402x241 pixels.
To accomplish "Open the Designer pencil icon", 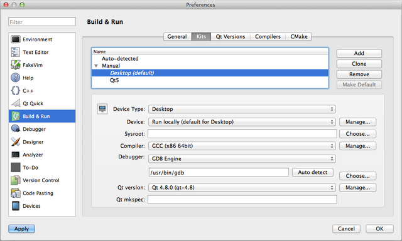I will [15, 141].
